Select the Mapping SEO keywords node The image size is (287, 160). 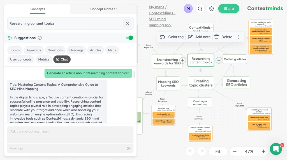pos(168,84)
